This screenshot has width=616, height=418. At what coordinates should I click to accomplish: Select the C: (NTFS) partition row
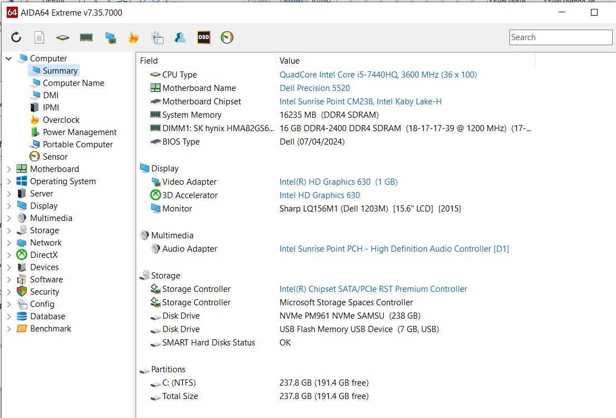336,383
